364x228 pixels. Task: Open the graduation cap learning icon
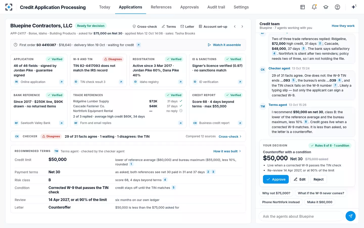[326, 7]
